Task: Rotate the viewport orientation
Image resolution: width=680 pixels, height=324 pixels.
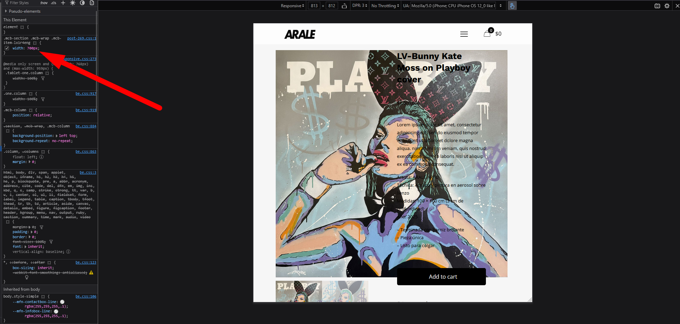Action: (x=344, y=6)
